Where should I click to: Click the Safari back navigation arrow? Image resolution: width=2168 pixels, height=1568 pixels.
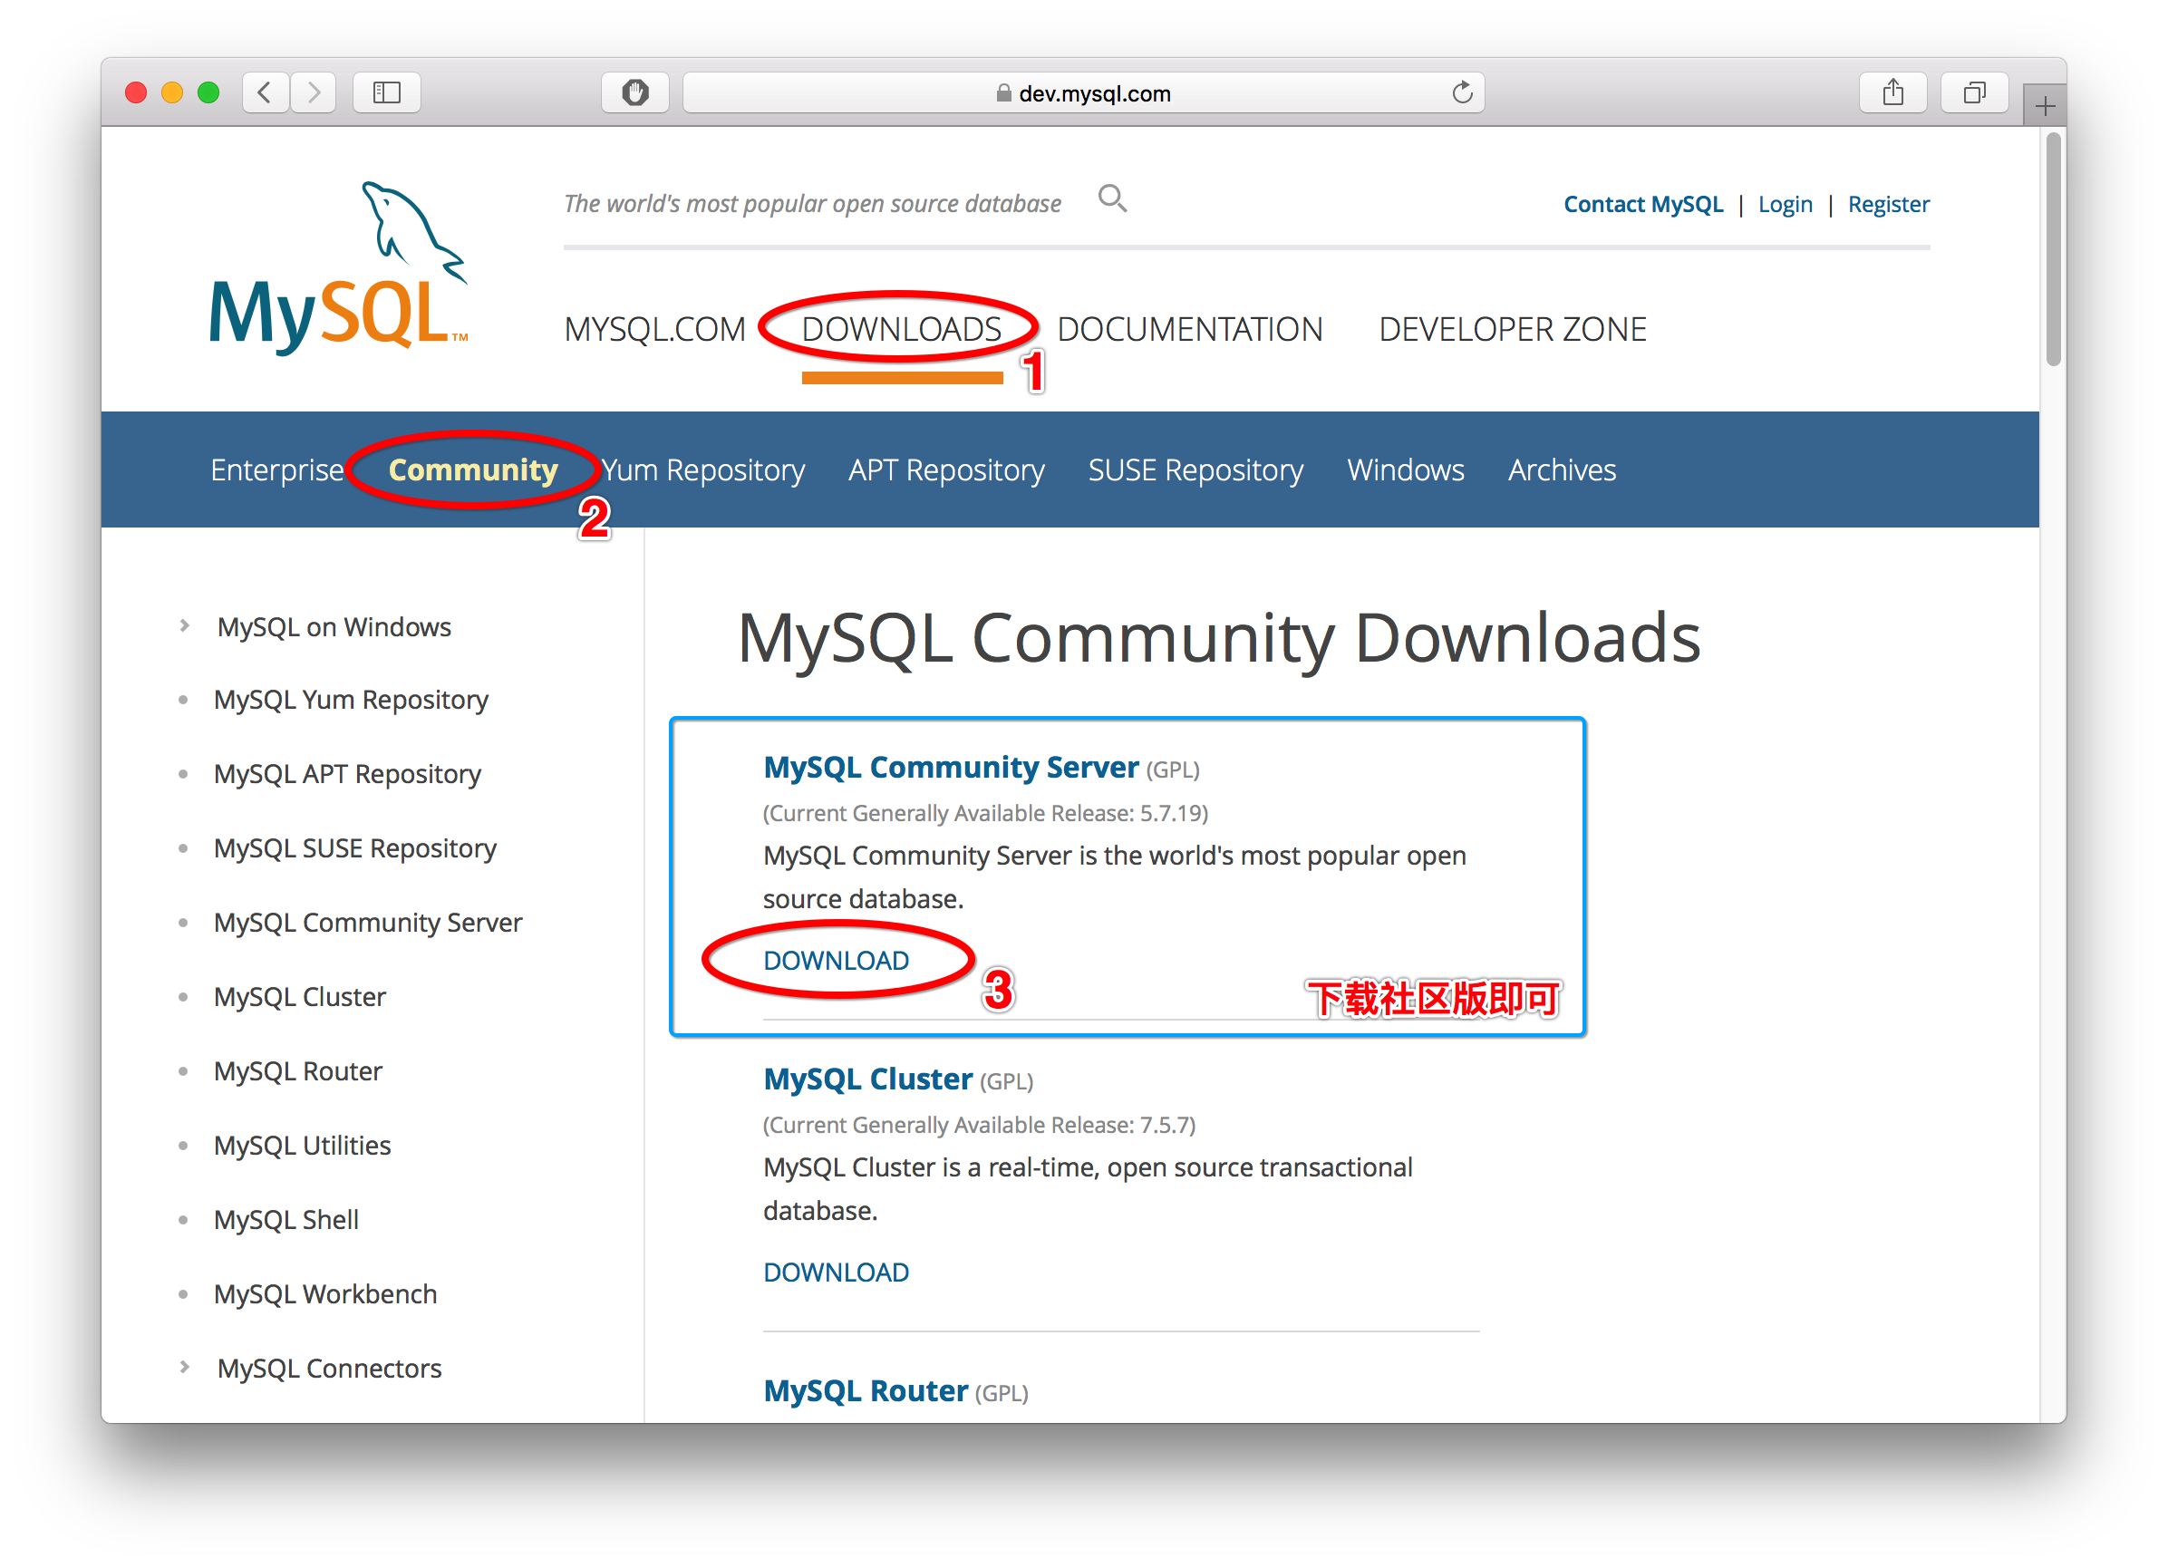pyautogui.click(x=265, y=92)
